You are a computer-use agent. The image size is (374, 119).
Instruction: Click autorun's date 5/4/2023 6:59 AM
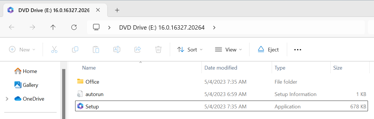coord(225,94)
